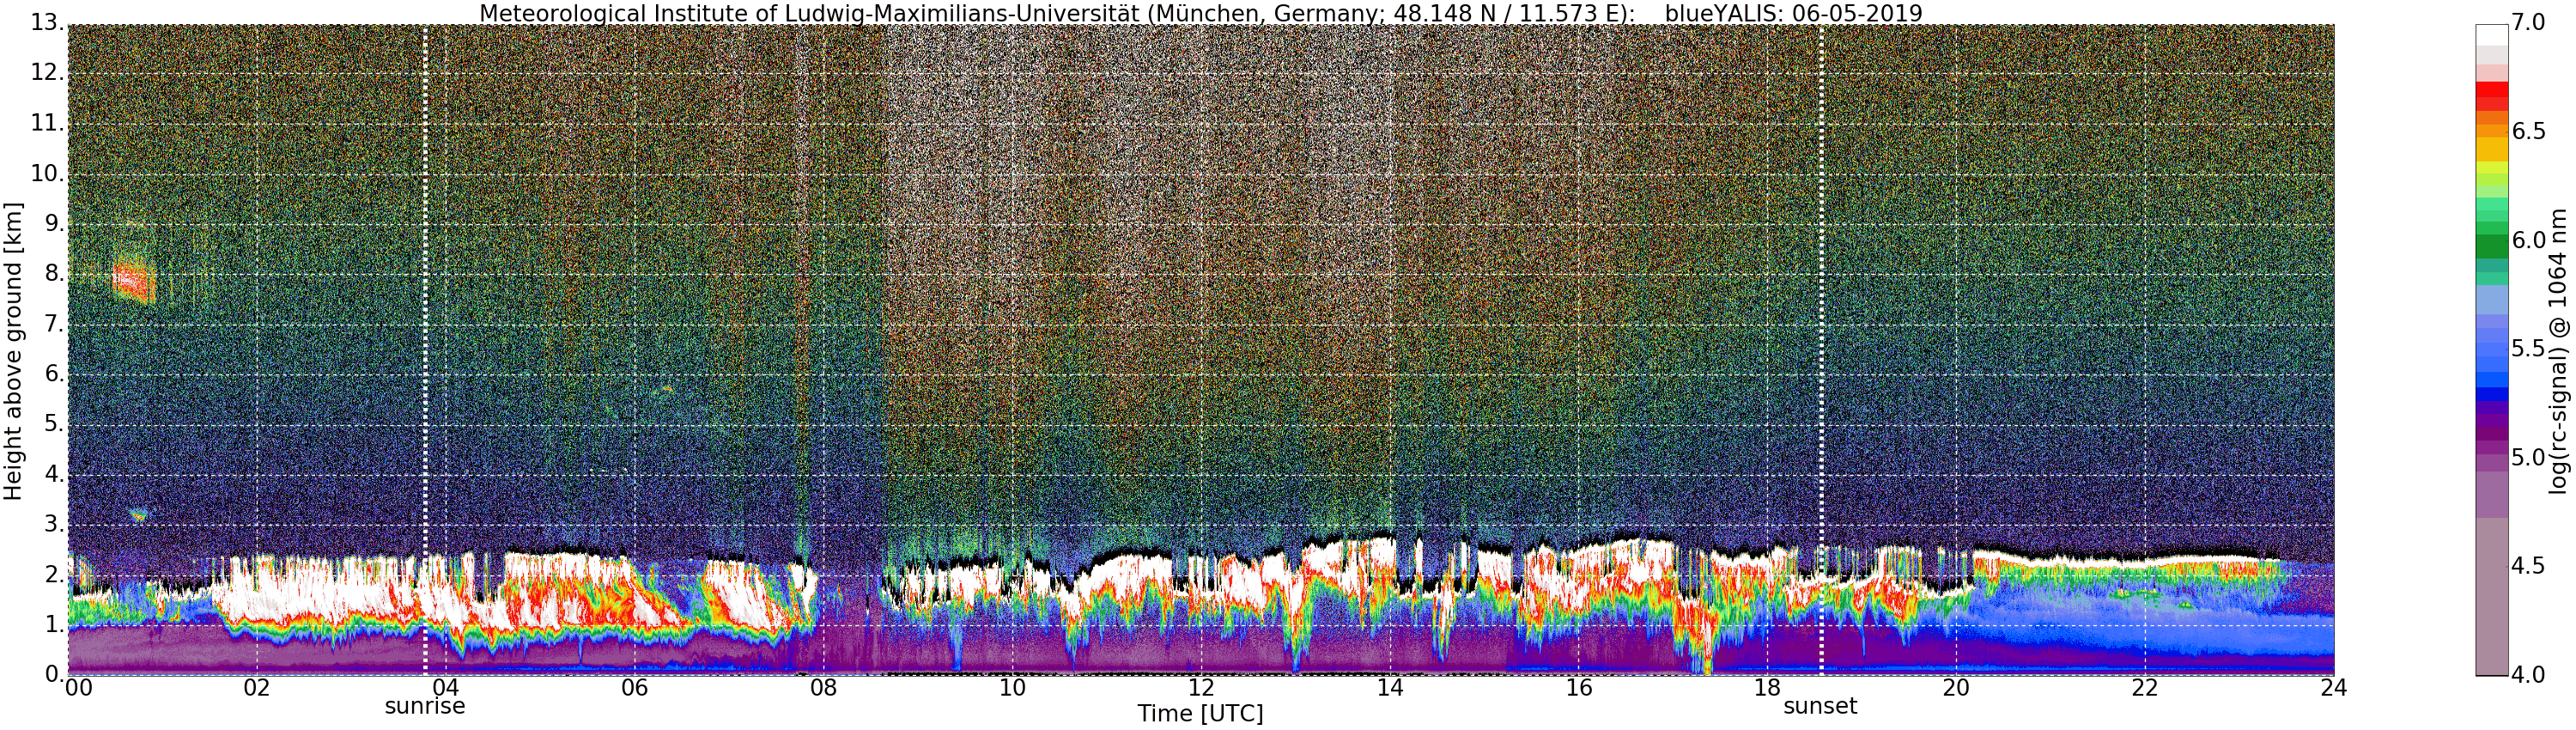Click the 5.5 value on the colorbar

click(x=2529, y=349)
